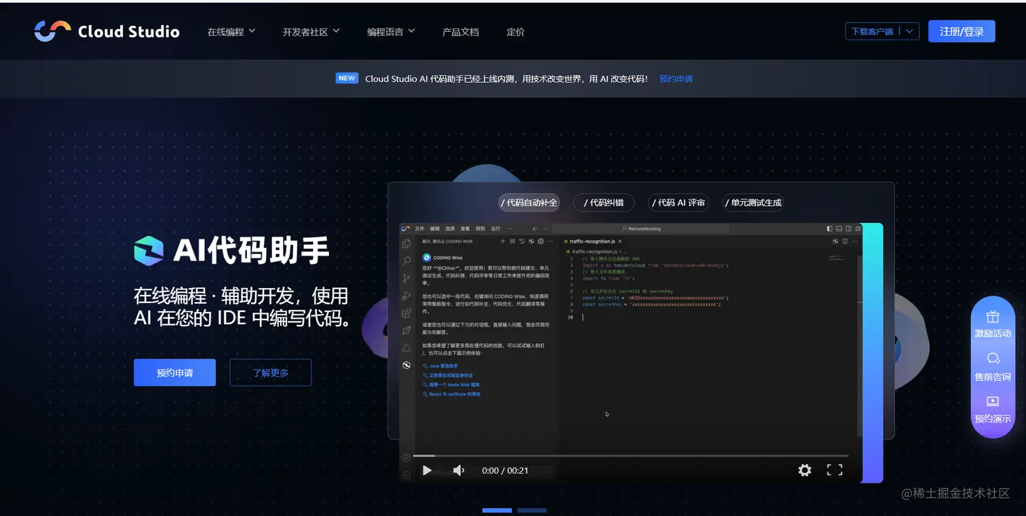1026x516 pixels.
Task: Switch to the 代码纠错 tab
Action: click(603, 202)
